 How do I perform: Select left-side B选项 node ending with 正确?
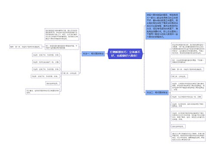point(46,62)
